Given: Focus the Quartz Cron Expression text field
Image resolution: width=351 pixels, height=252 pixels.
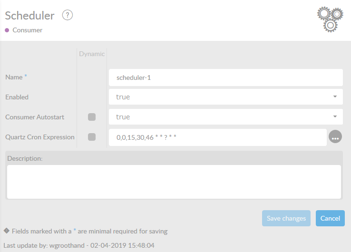Looking at the screenshot, I should point(218,137).
